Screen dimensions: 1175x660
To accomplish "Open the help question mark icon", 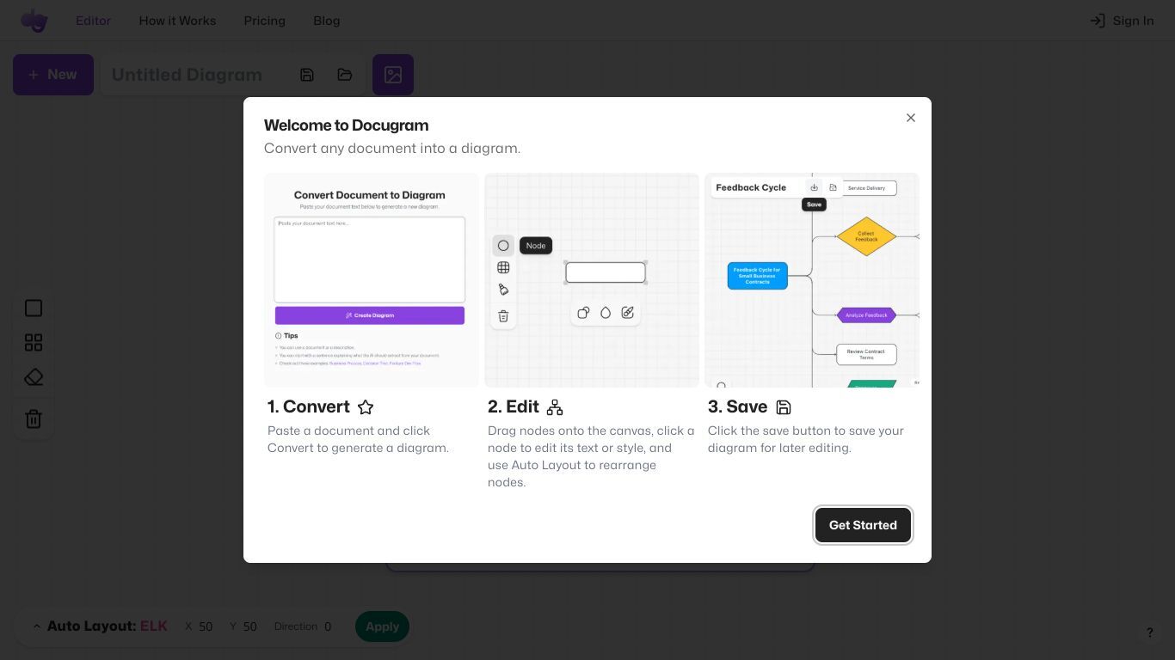I will click(x=1149, y=632).
